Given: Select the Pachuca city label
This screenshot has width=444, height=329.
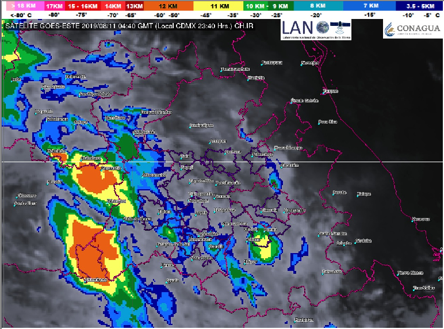Looking at the screenshot, I should pyautogui.click(x=233, y=152).
